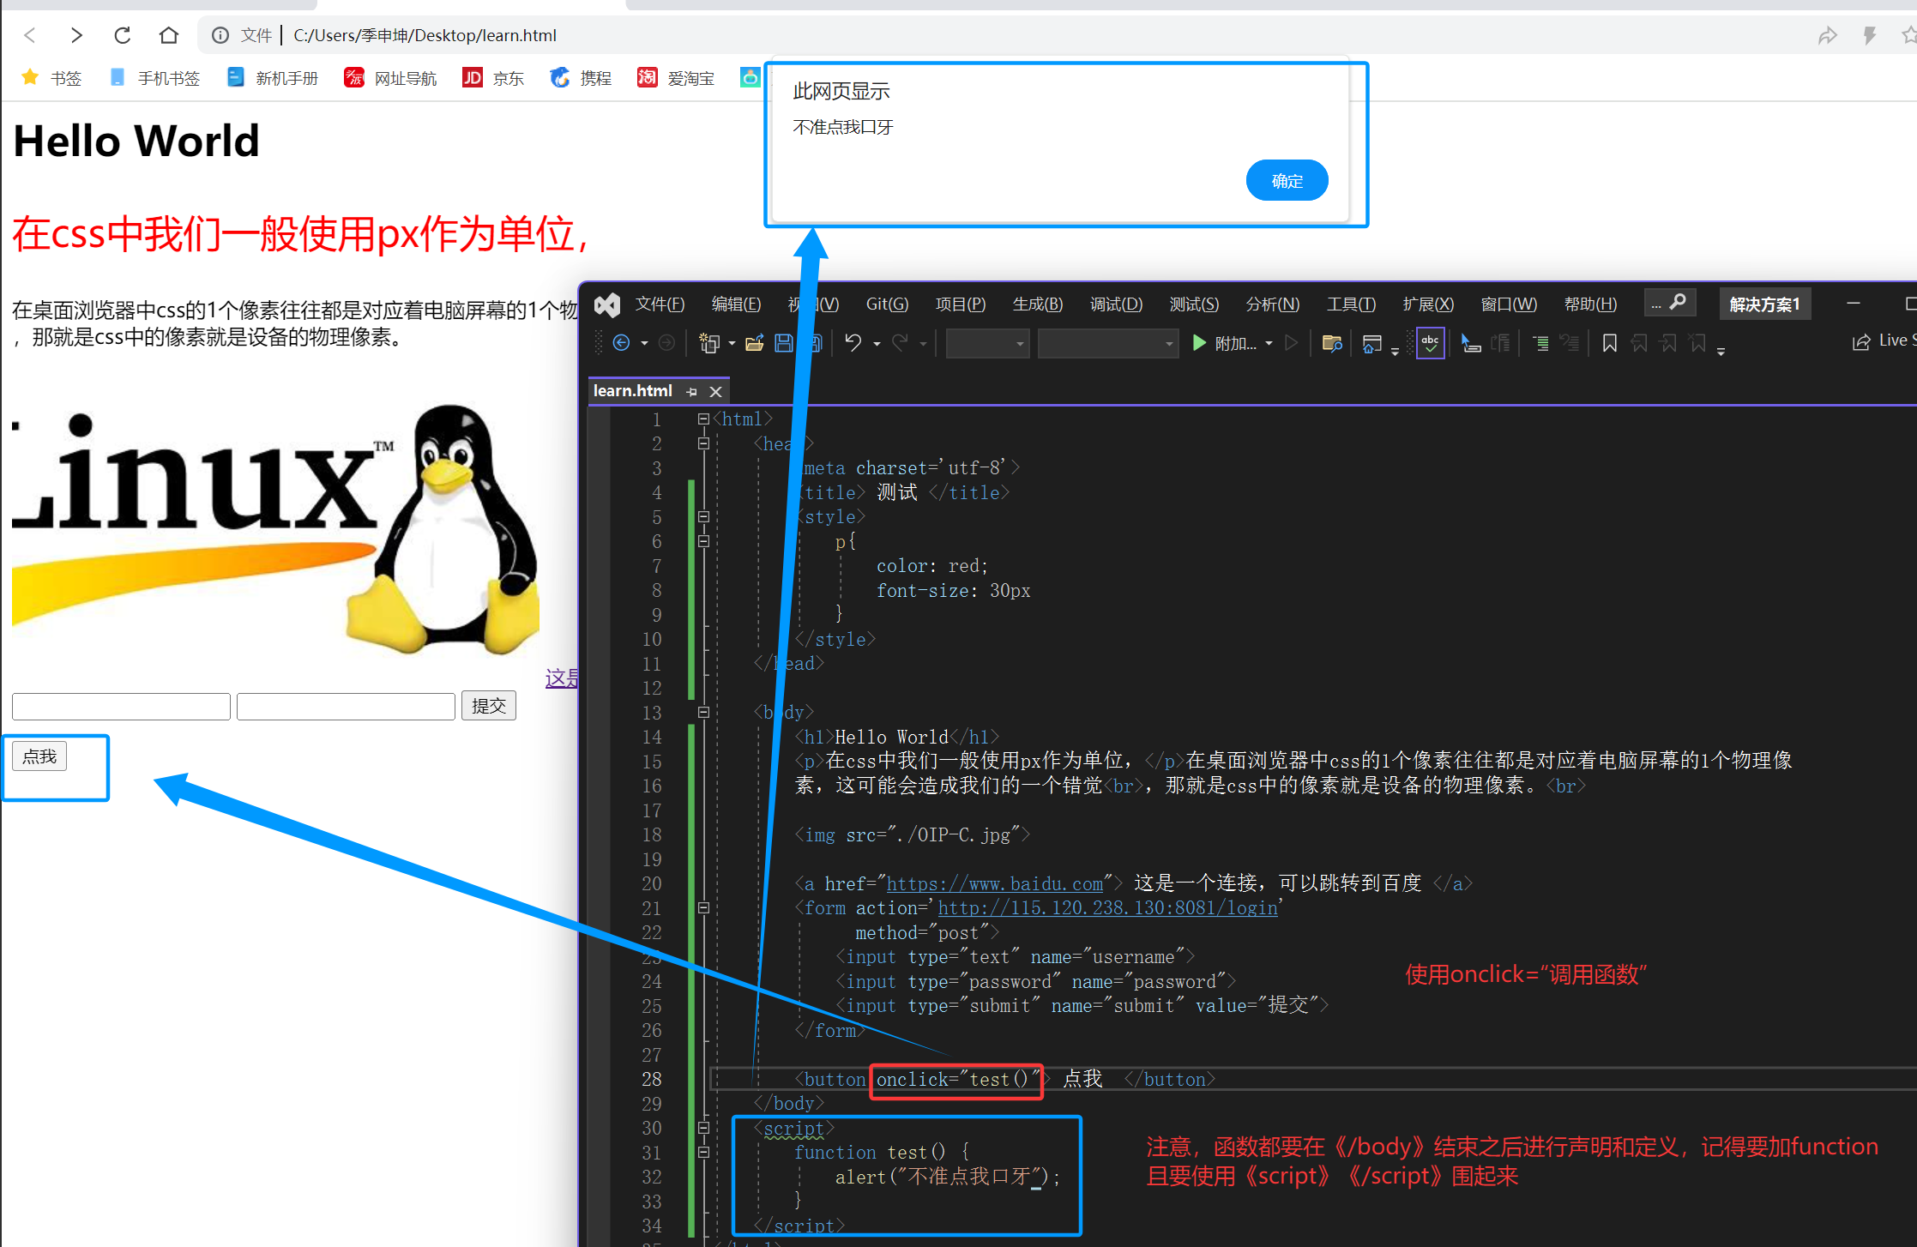Open the 书签 star bookmark

point(51,78)
